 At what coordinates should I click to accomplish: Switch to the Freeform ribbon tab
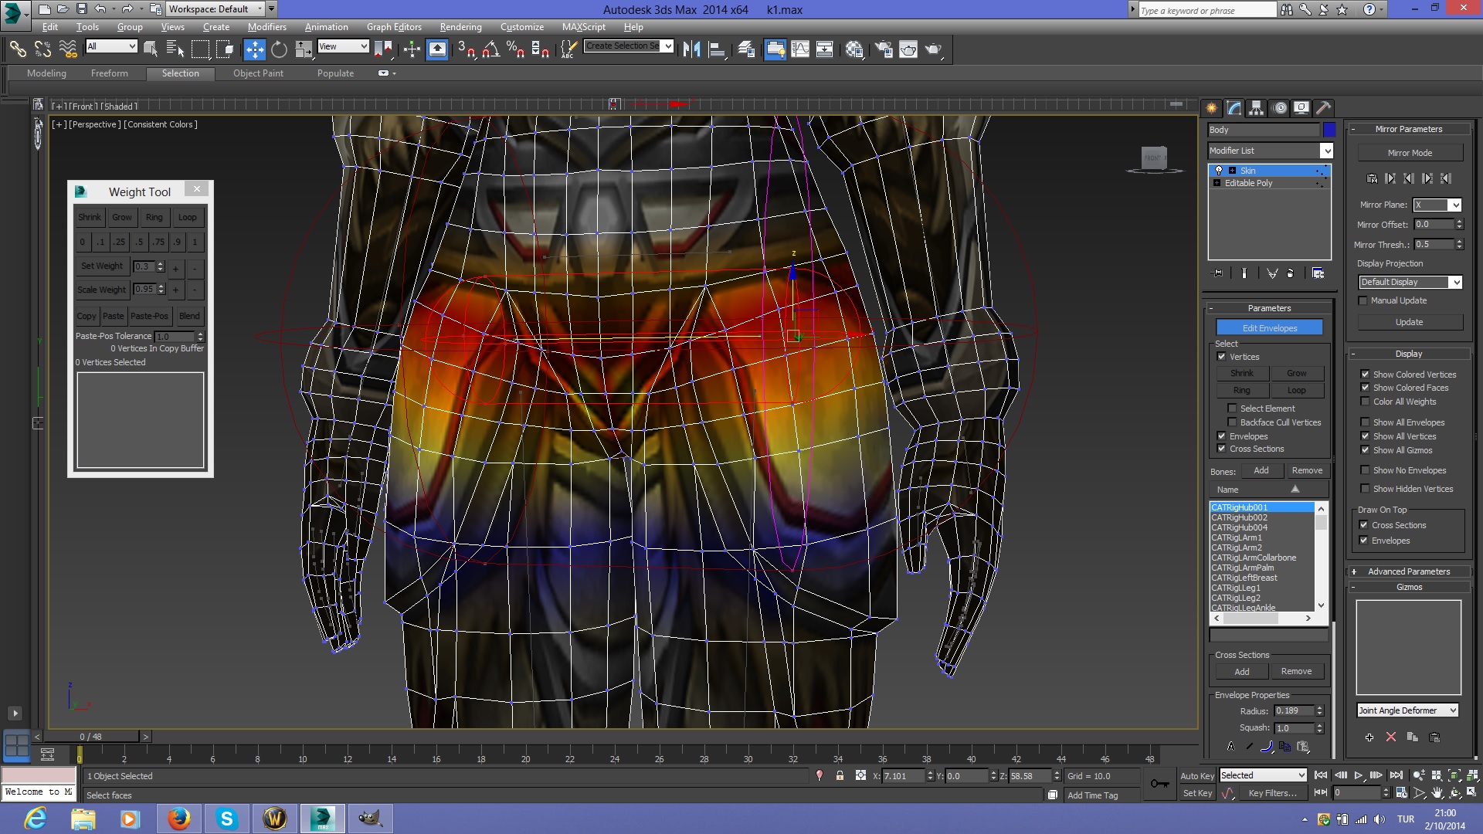pos(109,73)
